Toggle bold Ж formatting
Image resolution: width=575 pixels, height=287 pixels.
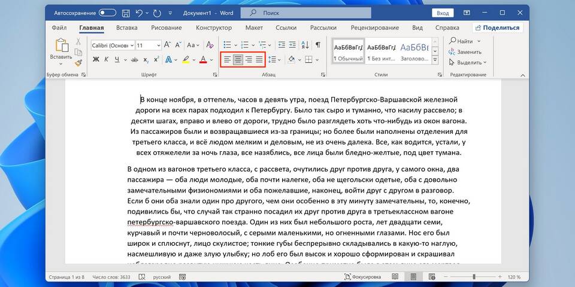96,60
